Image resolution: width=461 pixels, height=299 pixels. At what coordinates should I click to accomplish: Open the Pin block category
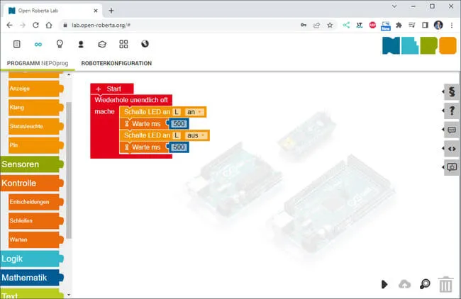(35, 145)
